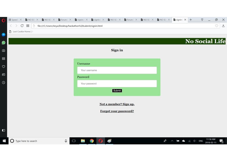Click the page info icon in address bar
The width and height of the screenshot is (227, 161).
(x=34, y=26)
